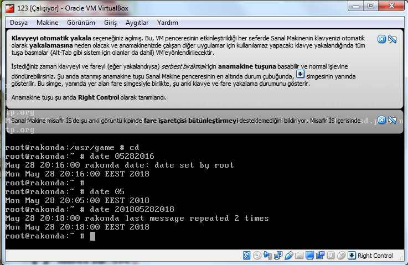Click the optical disc status icon
The width and height of the screenshot is (408, 265).
point(257,256)
